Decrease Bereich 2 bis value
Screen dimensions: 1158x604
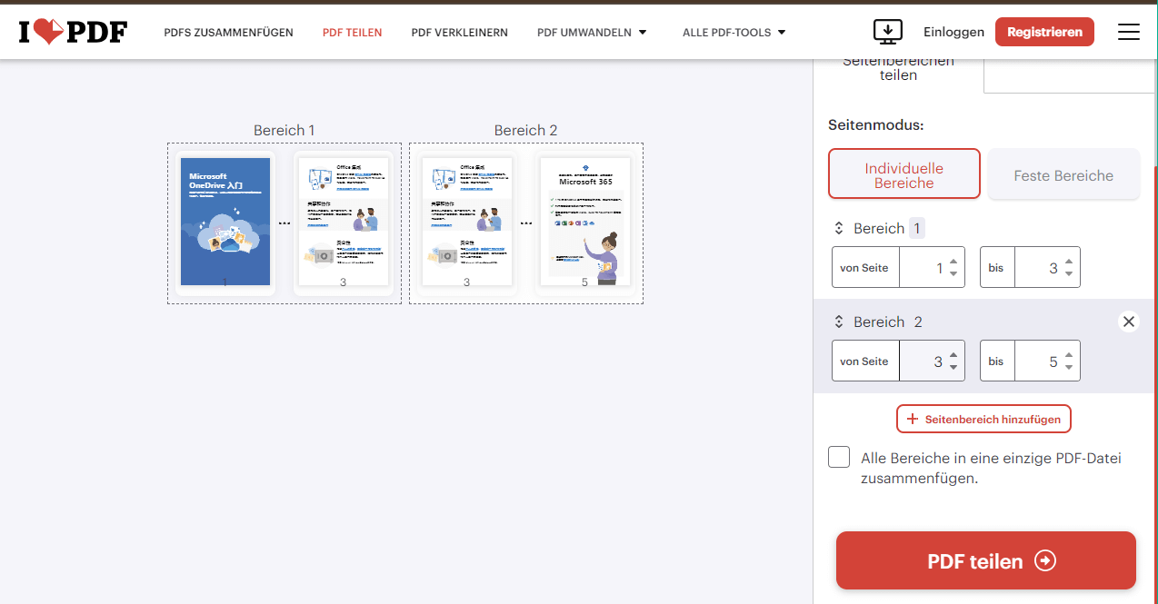(1069, 368)
